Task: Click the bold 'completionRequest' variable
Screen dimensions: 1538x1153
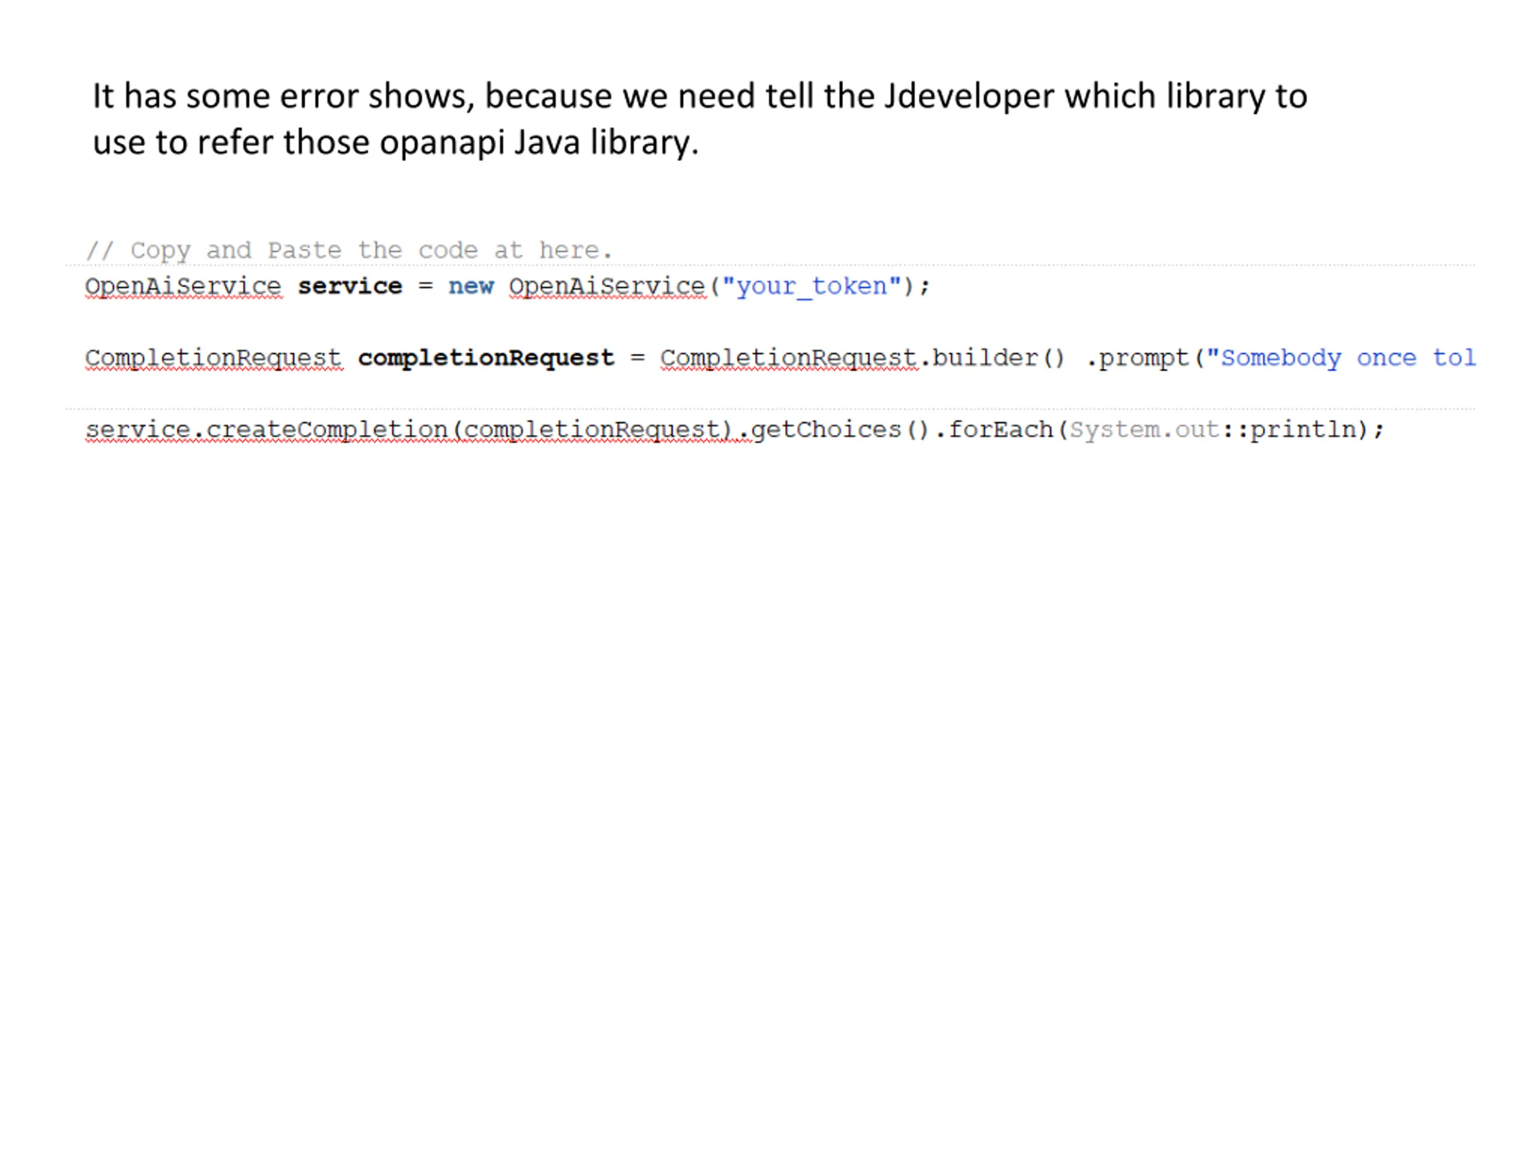Action: (x=486, y=358)
